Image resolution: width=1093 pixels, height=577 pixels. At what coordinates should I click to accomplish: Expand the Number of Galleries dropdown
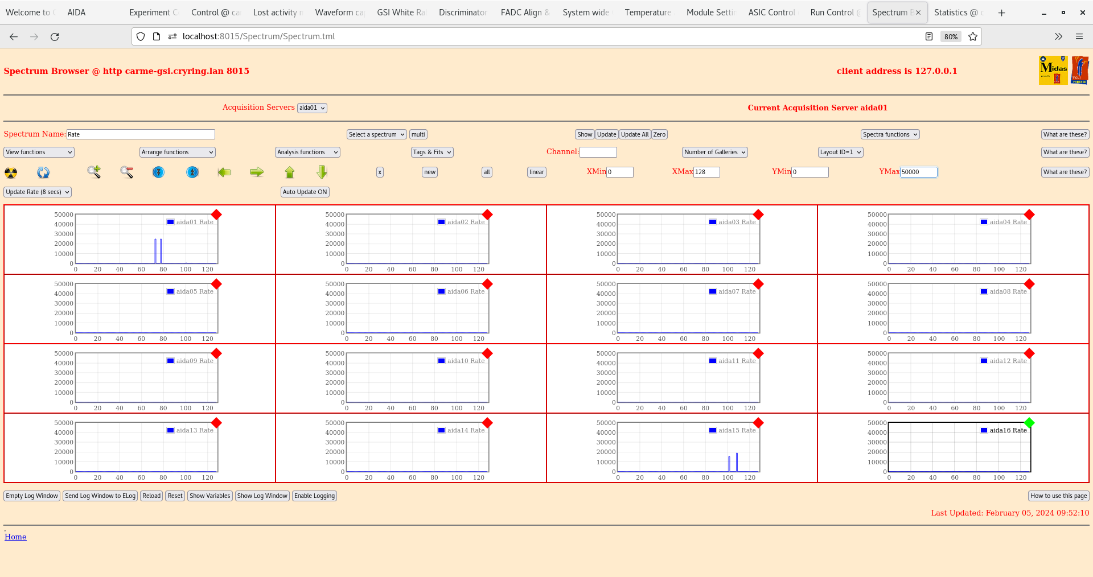coord(714,153)
